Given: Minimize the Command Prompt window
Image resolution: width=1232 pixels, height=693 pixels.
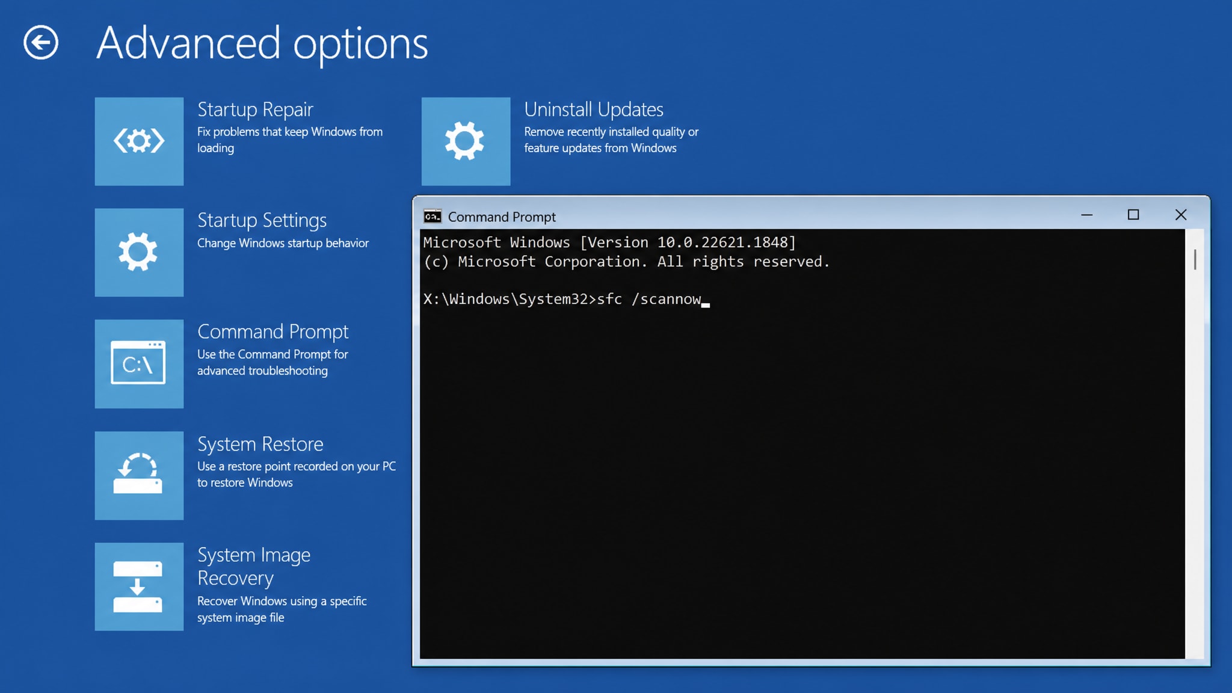Looking at the screenshot, I should 1086,215.
